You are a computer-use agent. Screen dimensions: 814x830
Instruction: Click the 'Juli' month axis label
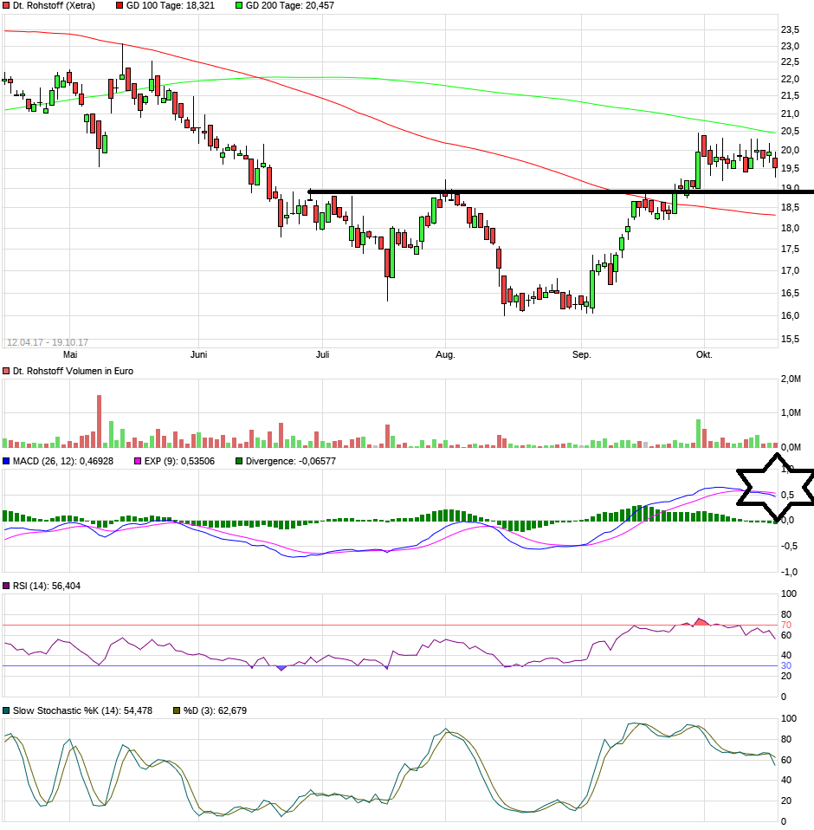[323, 354]
